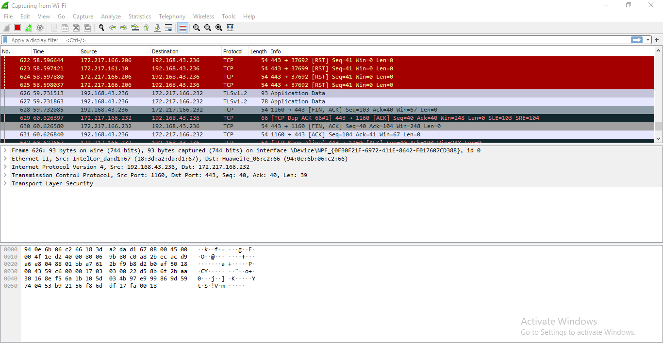Open the capture options gear icon
This screenshot has height=343, width=663.
coord(40,28)
